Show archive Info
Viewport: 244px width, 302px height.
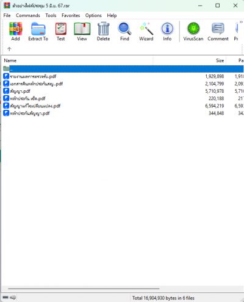167,32
